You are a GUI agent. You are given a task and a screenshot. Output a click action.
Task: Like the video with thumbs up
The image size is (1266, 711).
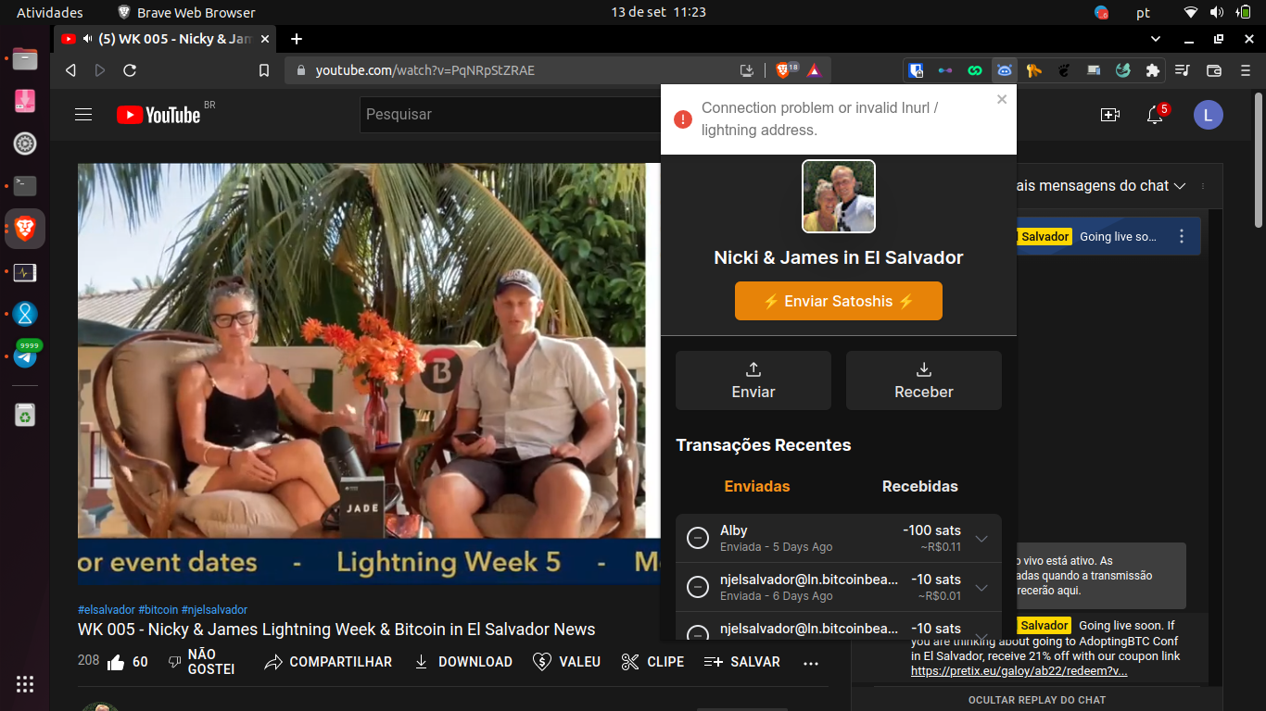point(116,661)
